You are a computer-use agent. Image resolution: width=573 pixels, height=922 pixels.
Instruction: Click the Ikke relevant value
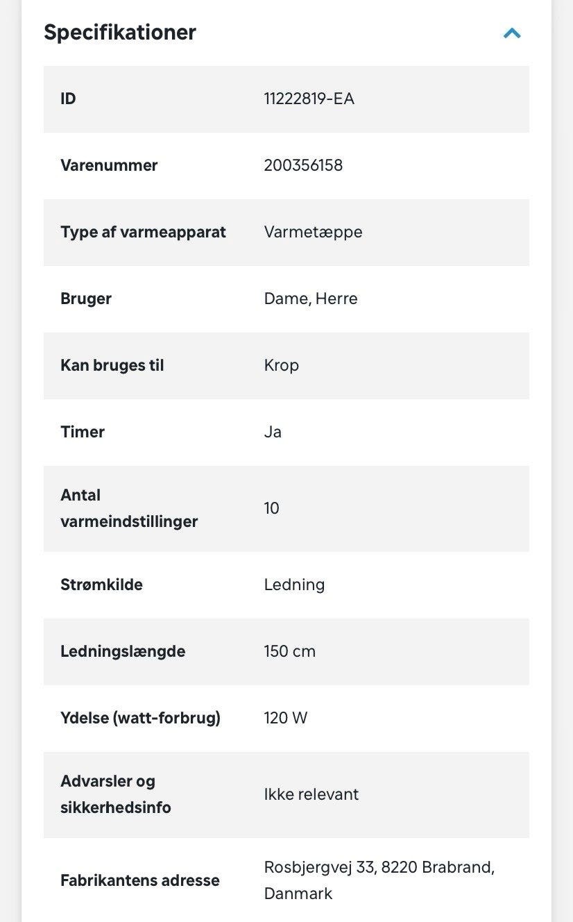[311, 794]
